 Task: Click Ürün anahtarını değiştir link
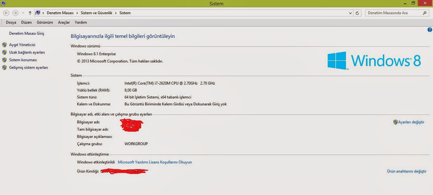coord(407,171)
